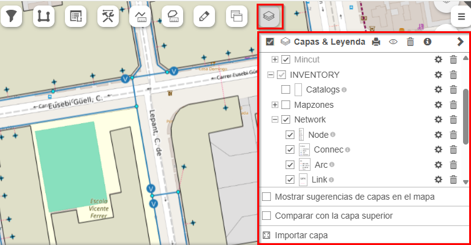Collapse panel with the right chevron arrow
Viewport: 471px width, 245px height.
click(461, 42)
